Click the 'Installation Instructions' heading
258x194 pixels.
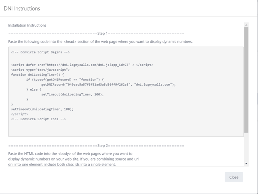(x=27, y=25)
